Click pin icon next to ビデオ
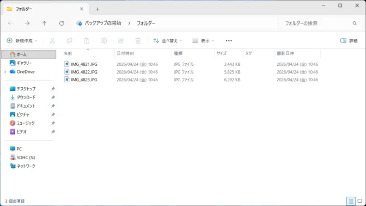This screenshot has height=206, width=366. click(53, 132)
